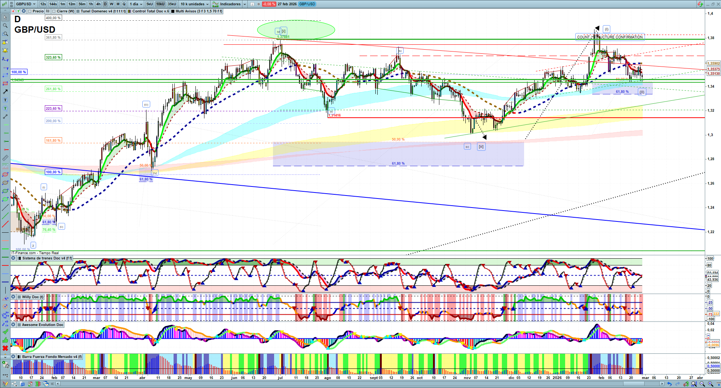Screen dimensions: 721x388
Task: Open the '1 día' timeframe dropdown
Action: click(136, 4)
